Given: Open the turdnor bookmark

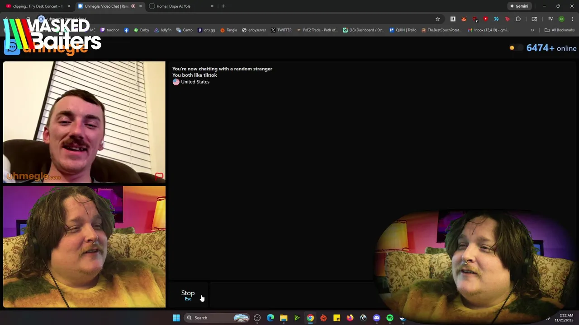Looking at the screenshot, I should click(109, 30).
